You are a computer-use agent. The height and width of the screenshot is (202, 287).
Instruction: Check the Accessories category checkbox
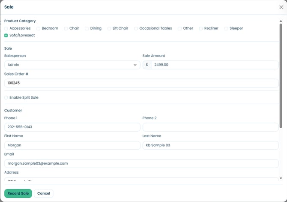coord(6,28)
